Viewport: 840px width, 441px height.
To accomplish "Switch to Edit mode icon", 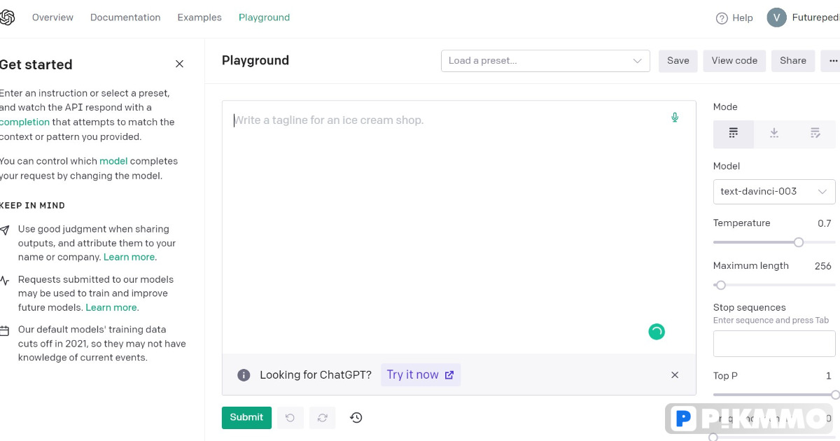I will tap(815, 133).
